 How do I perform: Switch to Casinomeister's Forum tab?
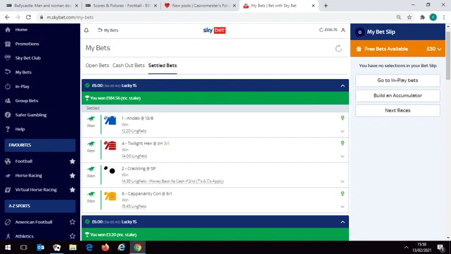[x=200, y=6]
